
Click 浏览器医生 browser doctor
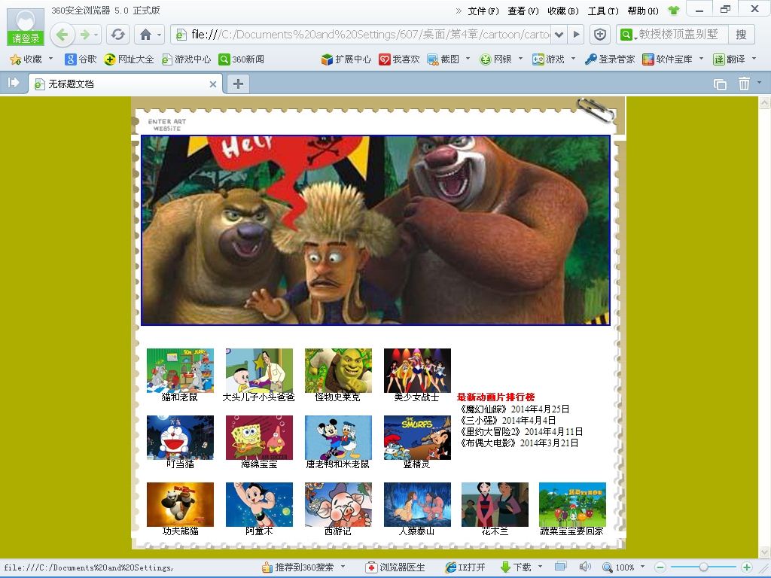click(395, 567)
